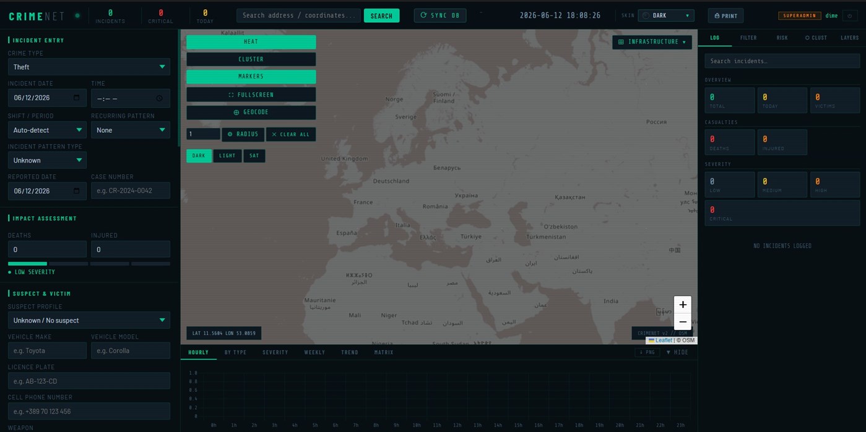Click the Injured input field

[x=131, y=250]
